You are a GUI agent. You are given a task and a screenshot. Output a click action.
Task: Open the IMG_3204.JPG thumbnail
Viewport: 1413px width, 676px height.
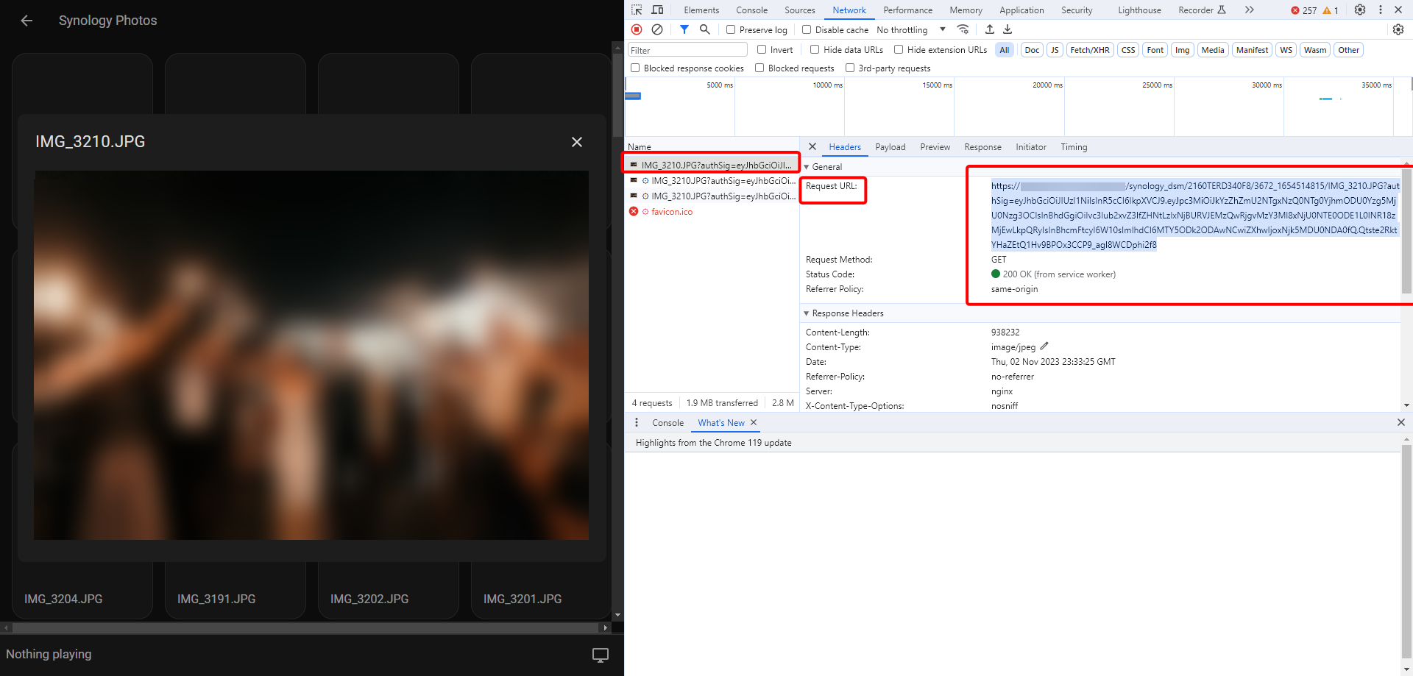(82, 588)
